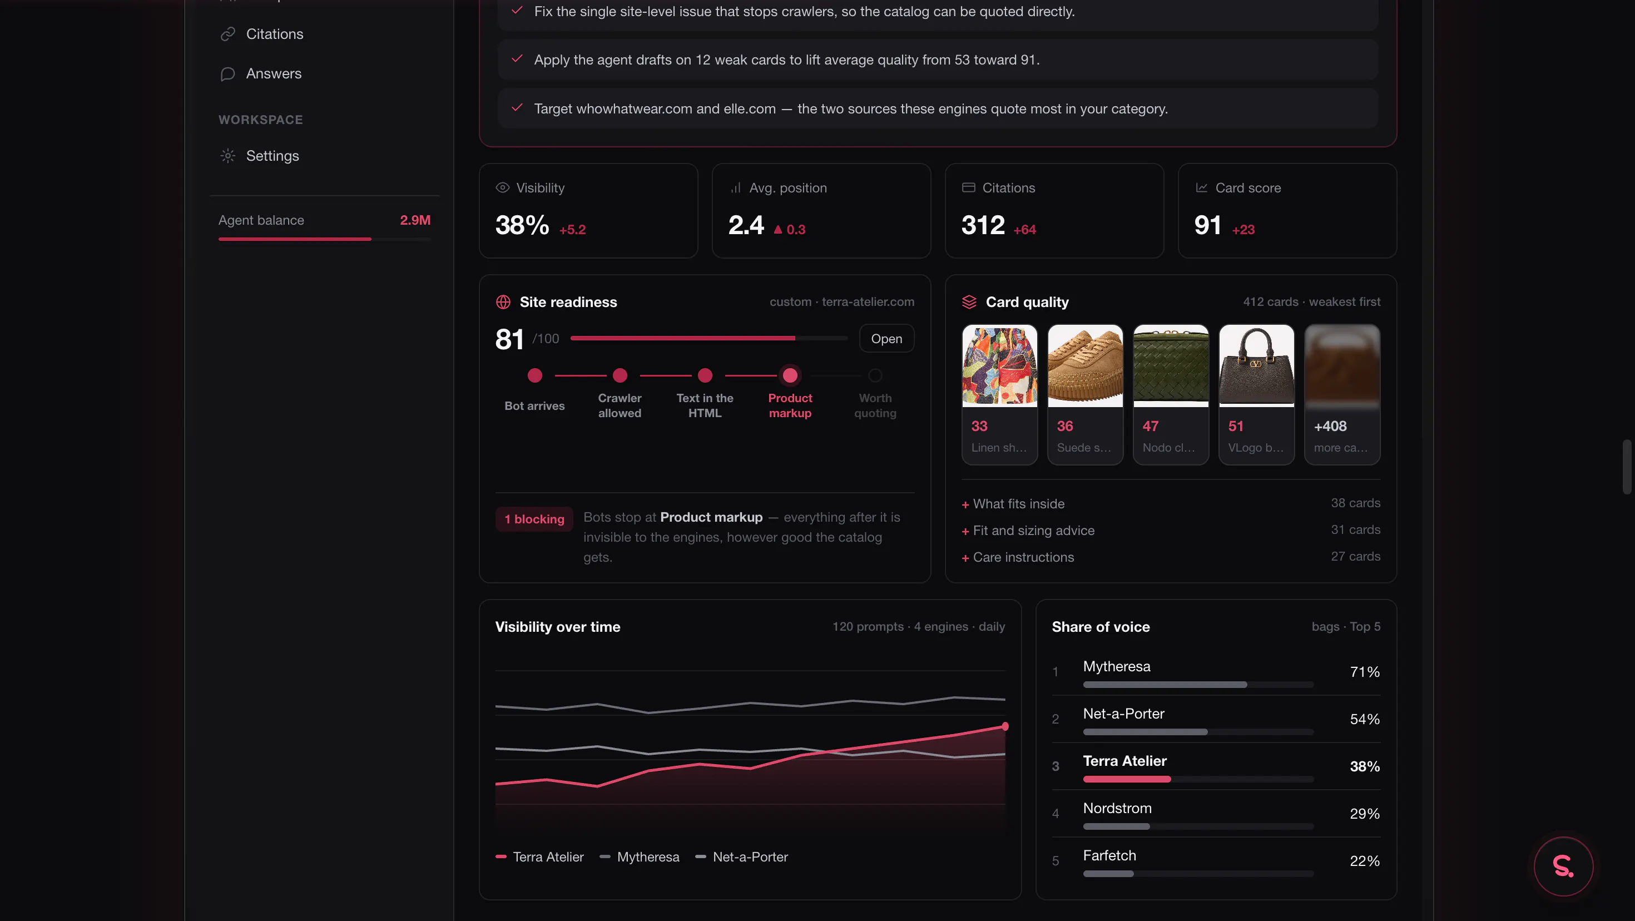Viewport: 1635px width, 921px height.
Task: Open the VLogo bag card scored 51
Action: 1257,394
